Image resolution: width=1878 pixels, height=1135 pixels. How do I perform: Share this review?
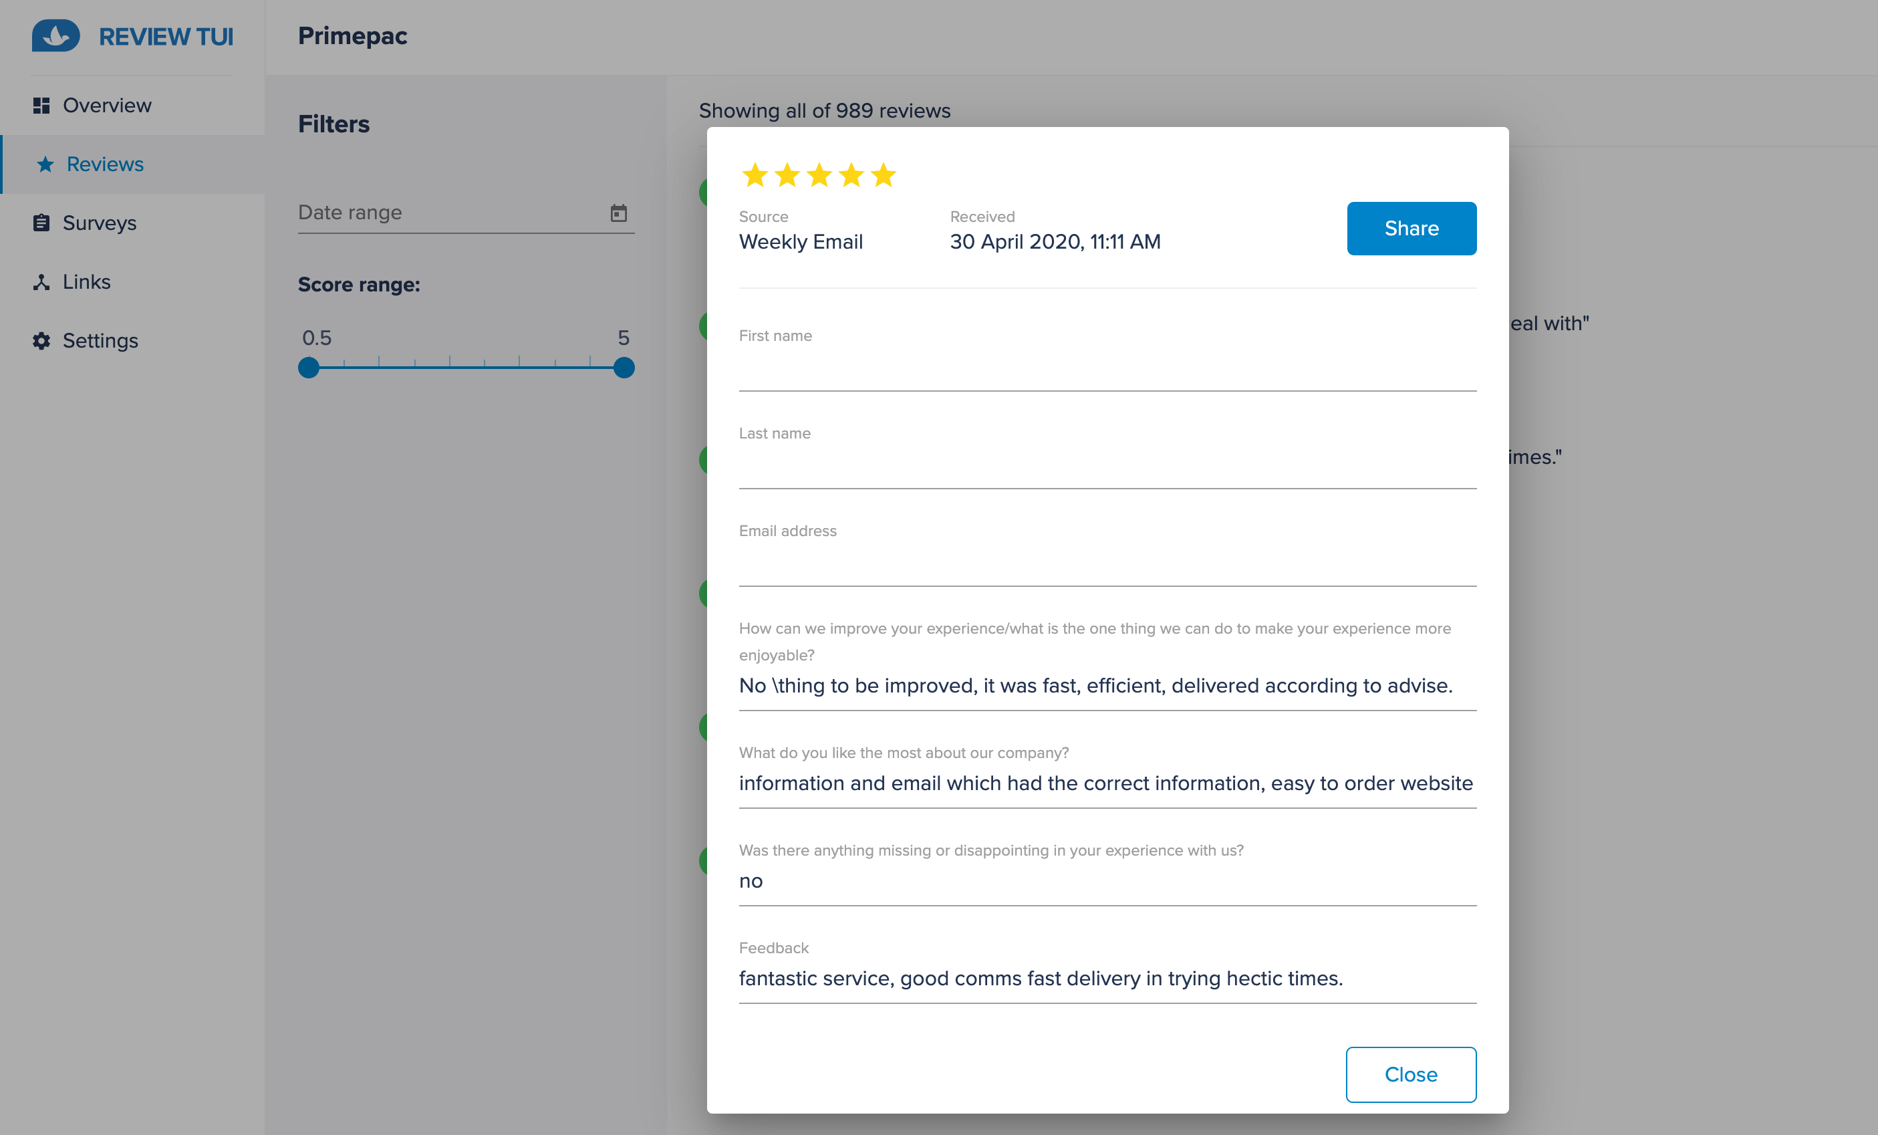click(x=1412, y=228)
